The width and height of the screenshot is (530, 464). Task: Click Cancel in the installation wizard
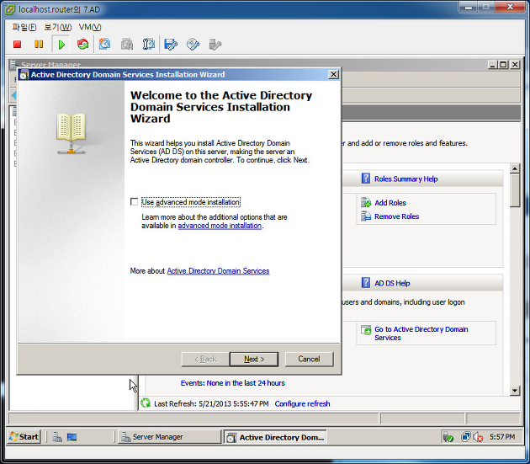pos(309,359)
